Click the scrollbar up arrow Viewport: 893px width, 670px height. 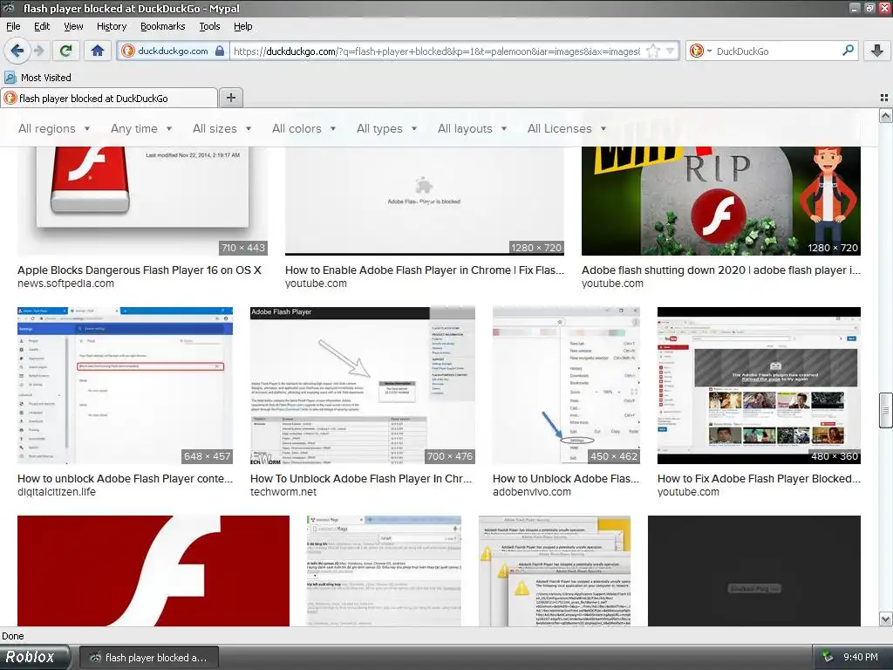[886, 116]
